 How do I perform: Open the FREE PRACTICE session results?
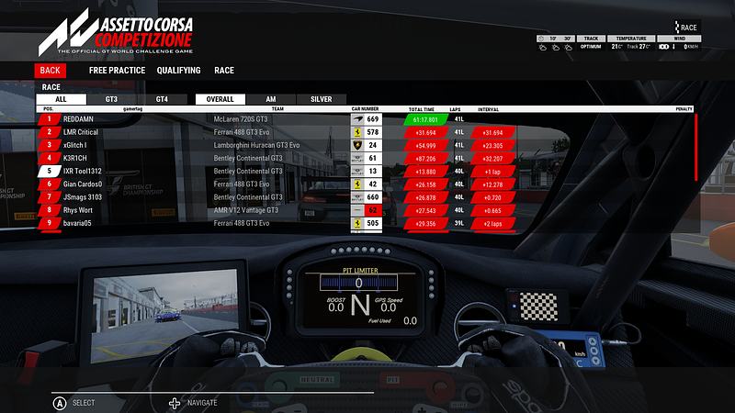point(118,71)
